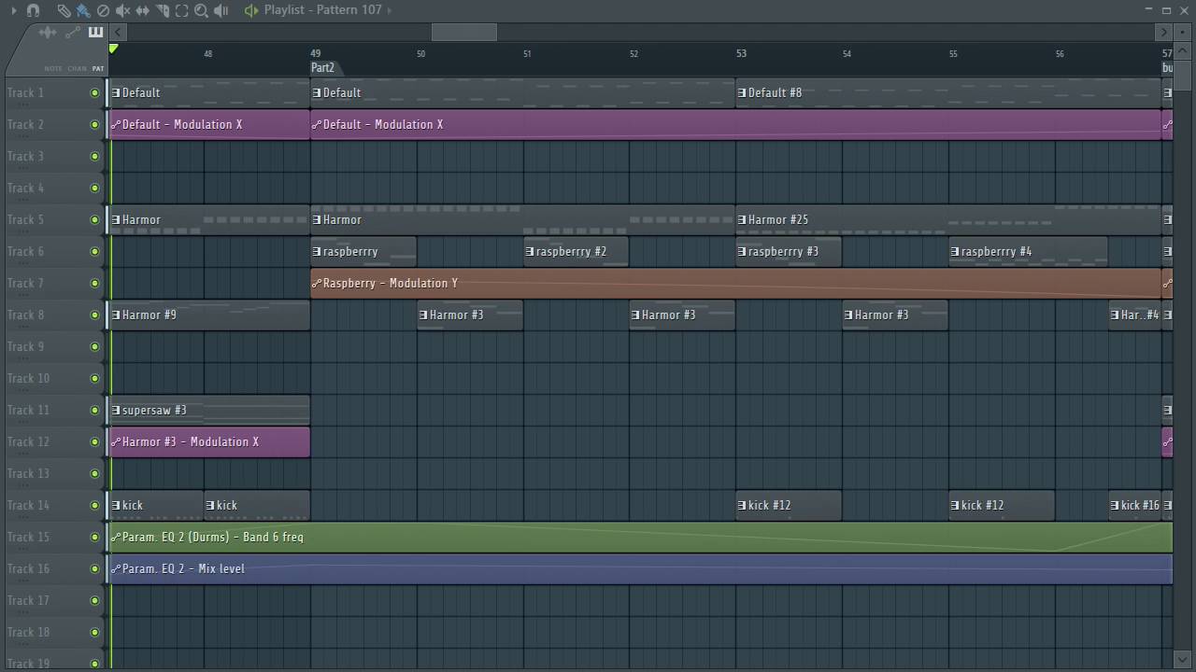Select the marquee Select tool
1196x672 pixels.
tap(181, 10)
